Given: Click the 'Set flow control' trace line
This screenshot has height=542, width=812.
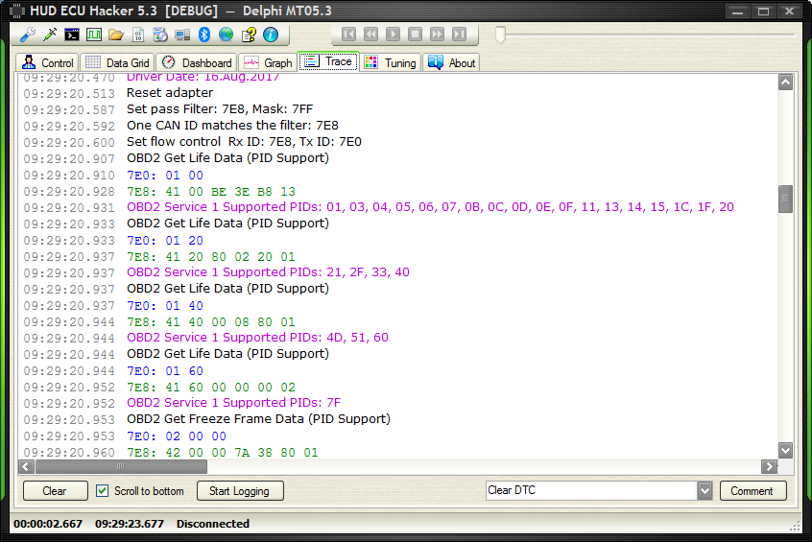Looking at the screenshot, I should click(x=244, y=142).
